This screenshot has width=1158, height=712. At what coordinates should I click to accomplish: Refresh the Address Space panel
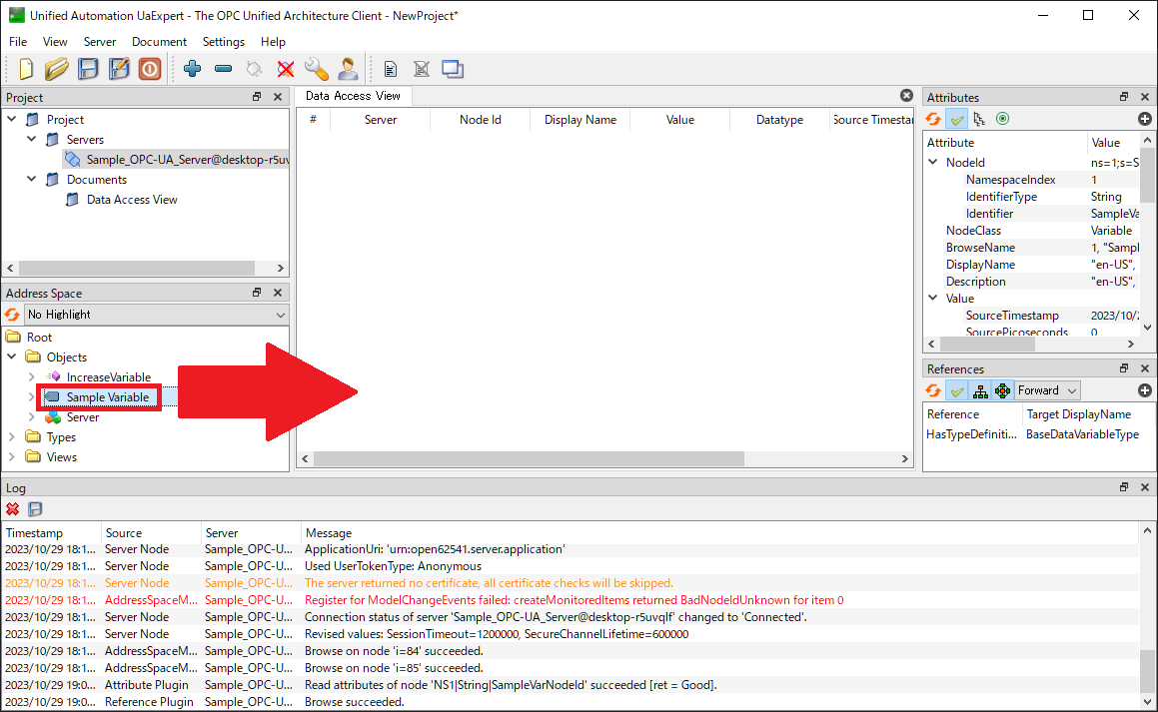pos(13,315)
